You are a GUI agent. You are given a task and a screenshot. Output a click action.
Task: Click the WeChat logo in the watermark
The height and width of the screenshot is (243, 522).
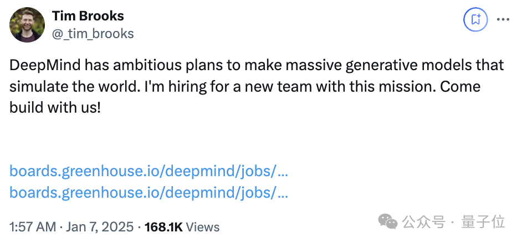[x=387, y=221]
